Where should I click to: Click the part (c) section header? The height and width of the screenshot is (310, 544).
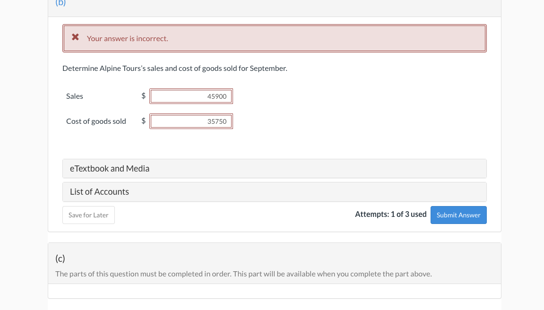click(x=60, y=258)
